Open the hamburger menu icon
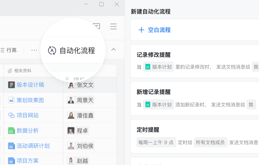This screenshot has height=165, width=259. click(113, 27)
